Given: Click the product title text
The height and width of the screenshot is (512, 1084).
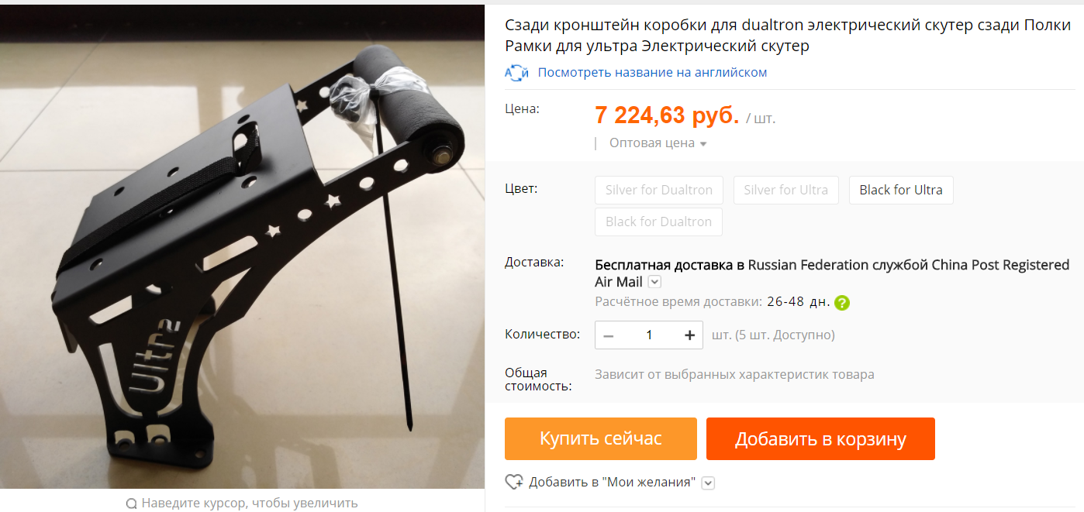Looking at the screenshot, I should coord(788,36).
